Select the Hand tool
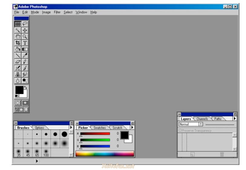246x170 pixels. coord(18,37)
